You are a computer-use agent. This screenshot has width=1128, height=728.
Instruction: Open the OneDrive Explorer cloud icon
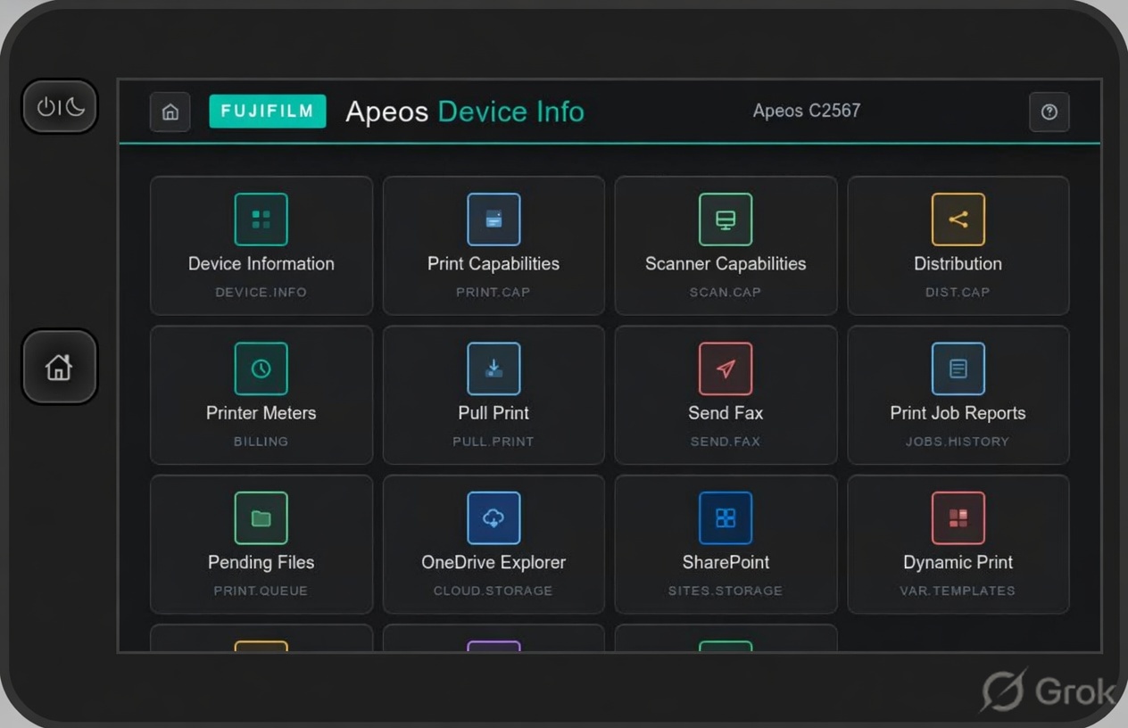(x=493, y=517)
